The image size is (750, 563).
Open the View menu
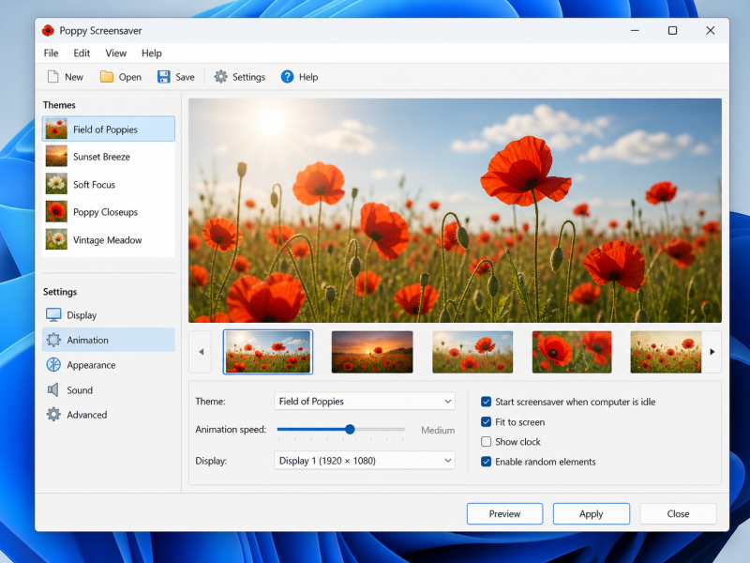(x=115, y=53)
